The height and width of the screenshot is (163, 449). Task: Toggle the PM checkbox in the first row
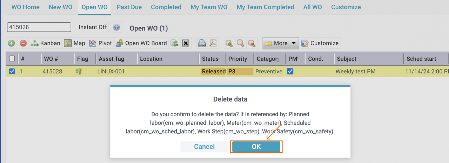290,71
